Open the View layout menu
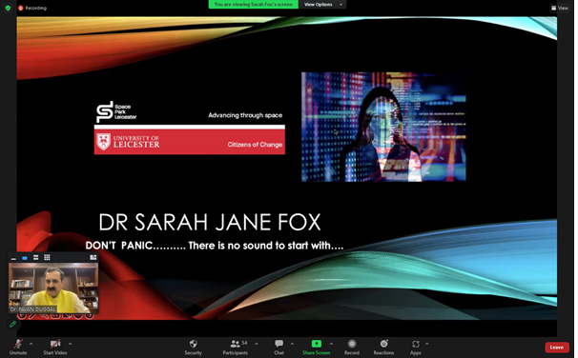The image size is (578, 358). point(560,8)
